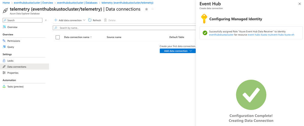Screen dimensions: 304x126
Task: Click the 'Creating Data Connection' text
Action: click(x=251, y=121)
